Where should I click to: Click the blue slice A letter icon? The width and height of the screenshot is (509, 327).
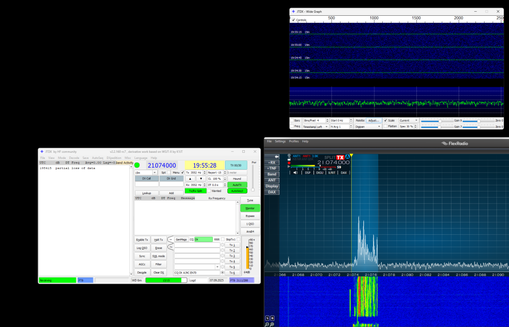(x=347, y=156)
